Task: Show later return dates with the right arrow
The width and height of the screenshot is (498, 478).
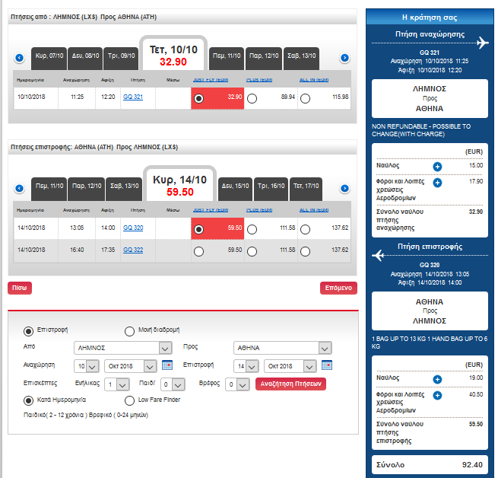Action: (344, 188)
